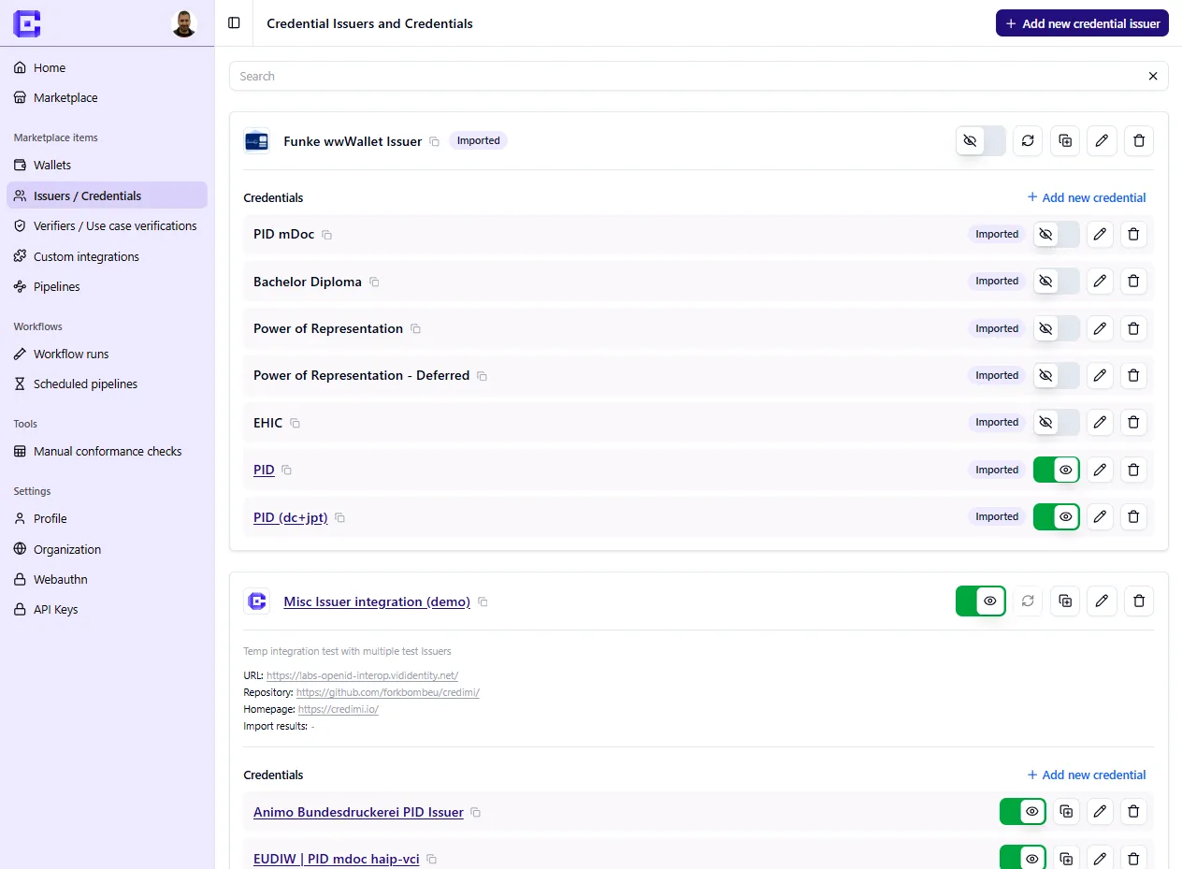Edit the EHIC credential
Viewport: 1182px width, 869px height.
coord(1101,422)
